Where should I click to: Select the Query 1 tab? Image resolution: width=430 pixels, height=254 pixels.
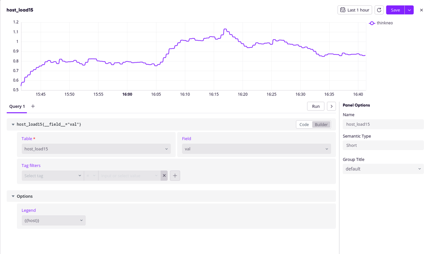click(17, 107)
